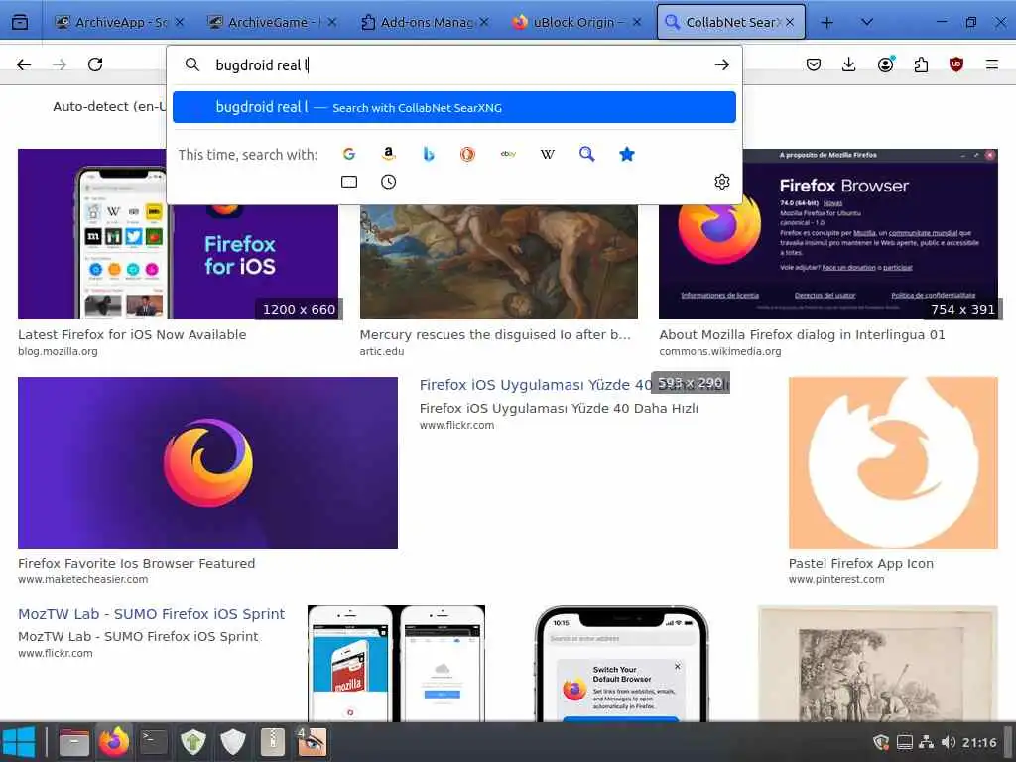Open the file manager from taskbar
1016x762 pixels.
click(73, 742)
